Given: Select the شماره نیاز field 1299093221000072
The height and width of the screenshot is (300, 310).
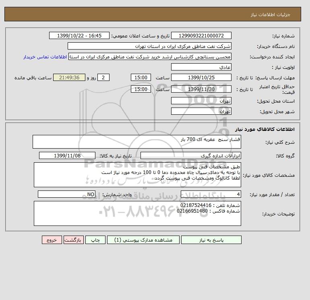Looking at the screenshot, I should click(201, 36).
